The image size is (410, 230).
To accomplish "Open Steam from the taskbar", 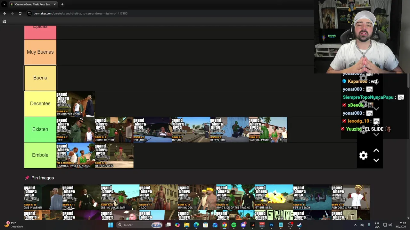I will (299, 225).
